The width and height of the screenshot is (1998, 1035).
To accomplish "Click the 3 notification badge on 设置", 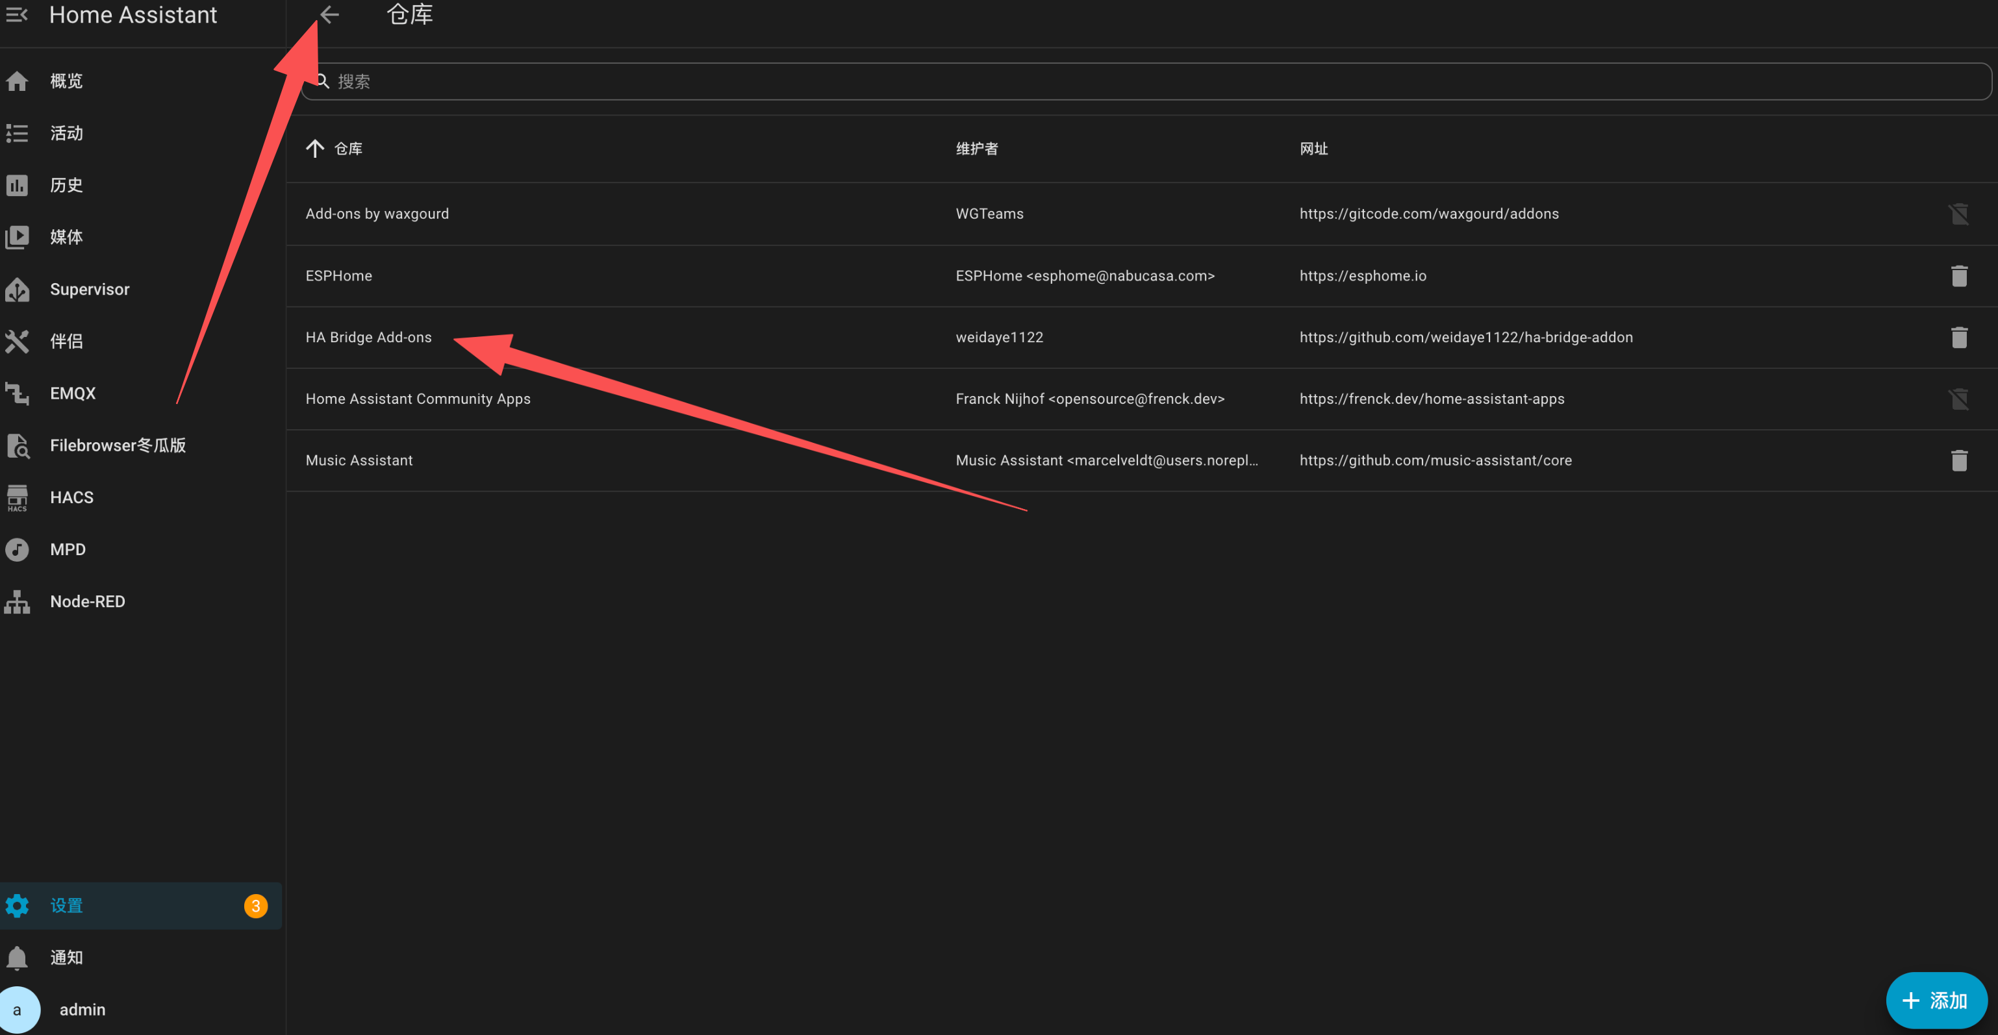I will coord(255,906).
